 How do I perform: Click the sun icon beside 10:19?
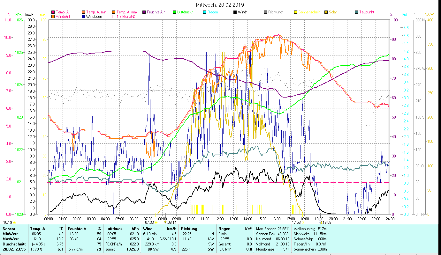[x=14, y=222]
